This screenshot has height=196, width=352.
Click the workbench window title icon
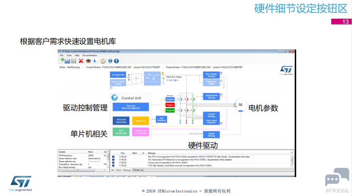pyautogui.click(x=60, y=52)
